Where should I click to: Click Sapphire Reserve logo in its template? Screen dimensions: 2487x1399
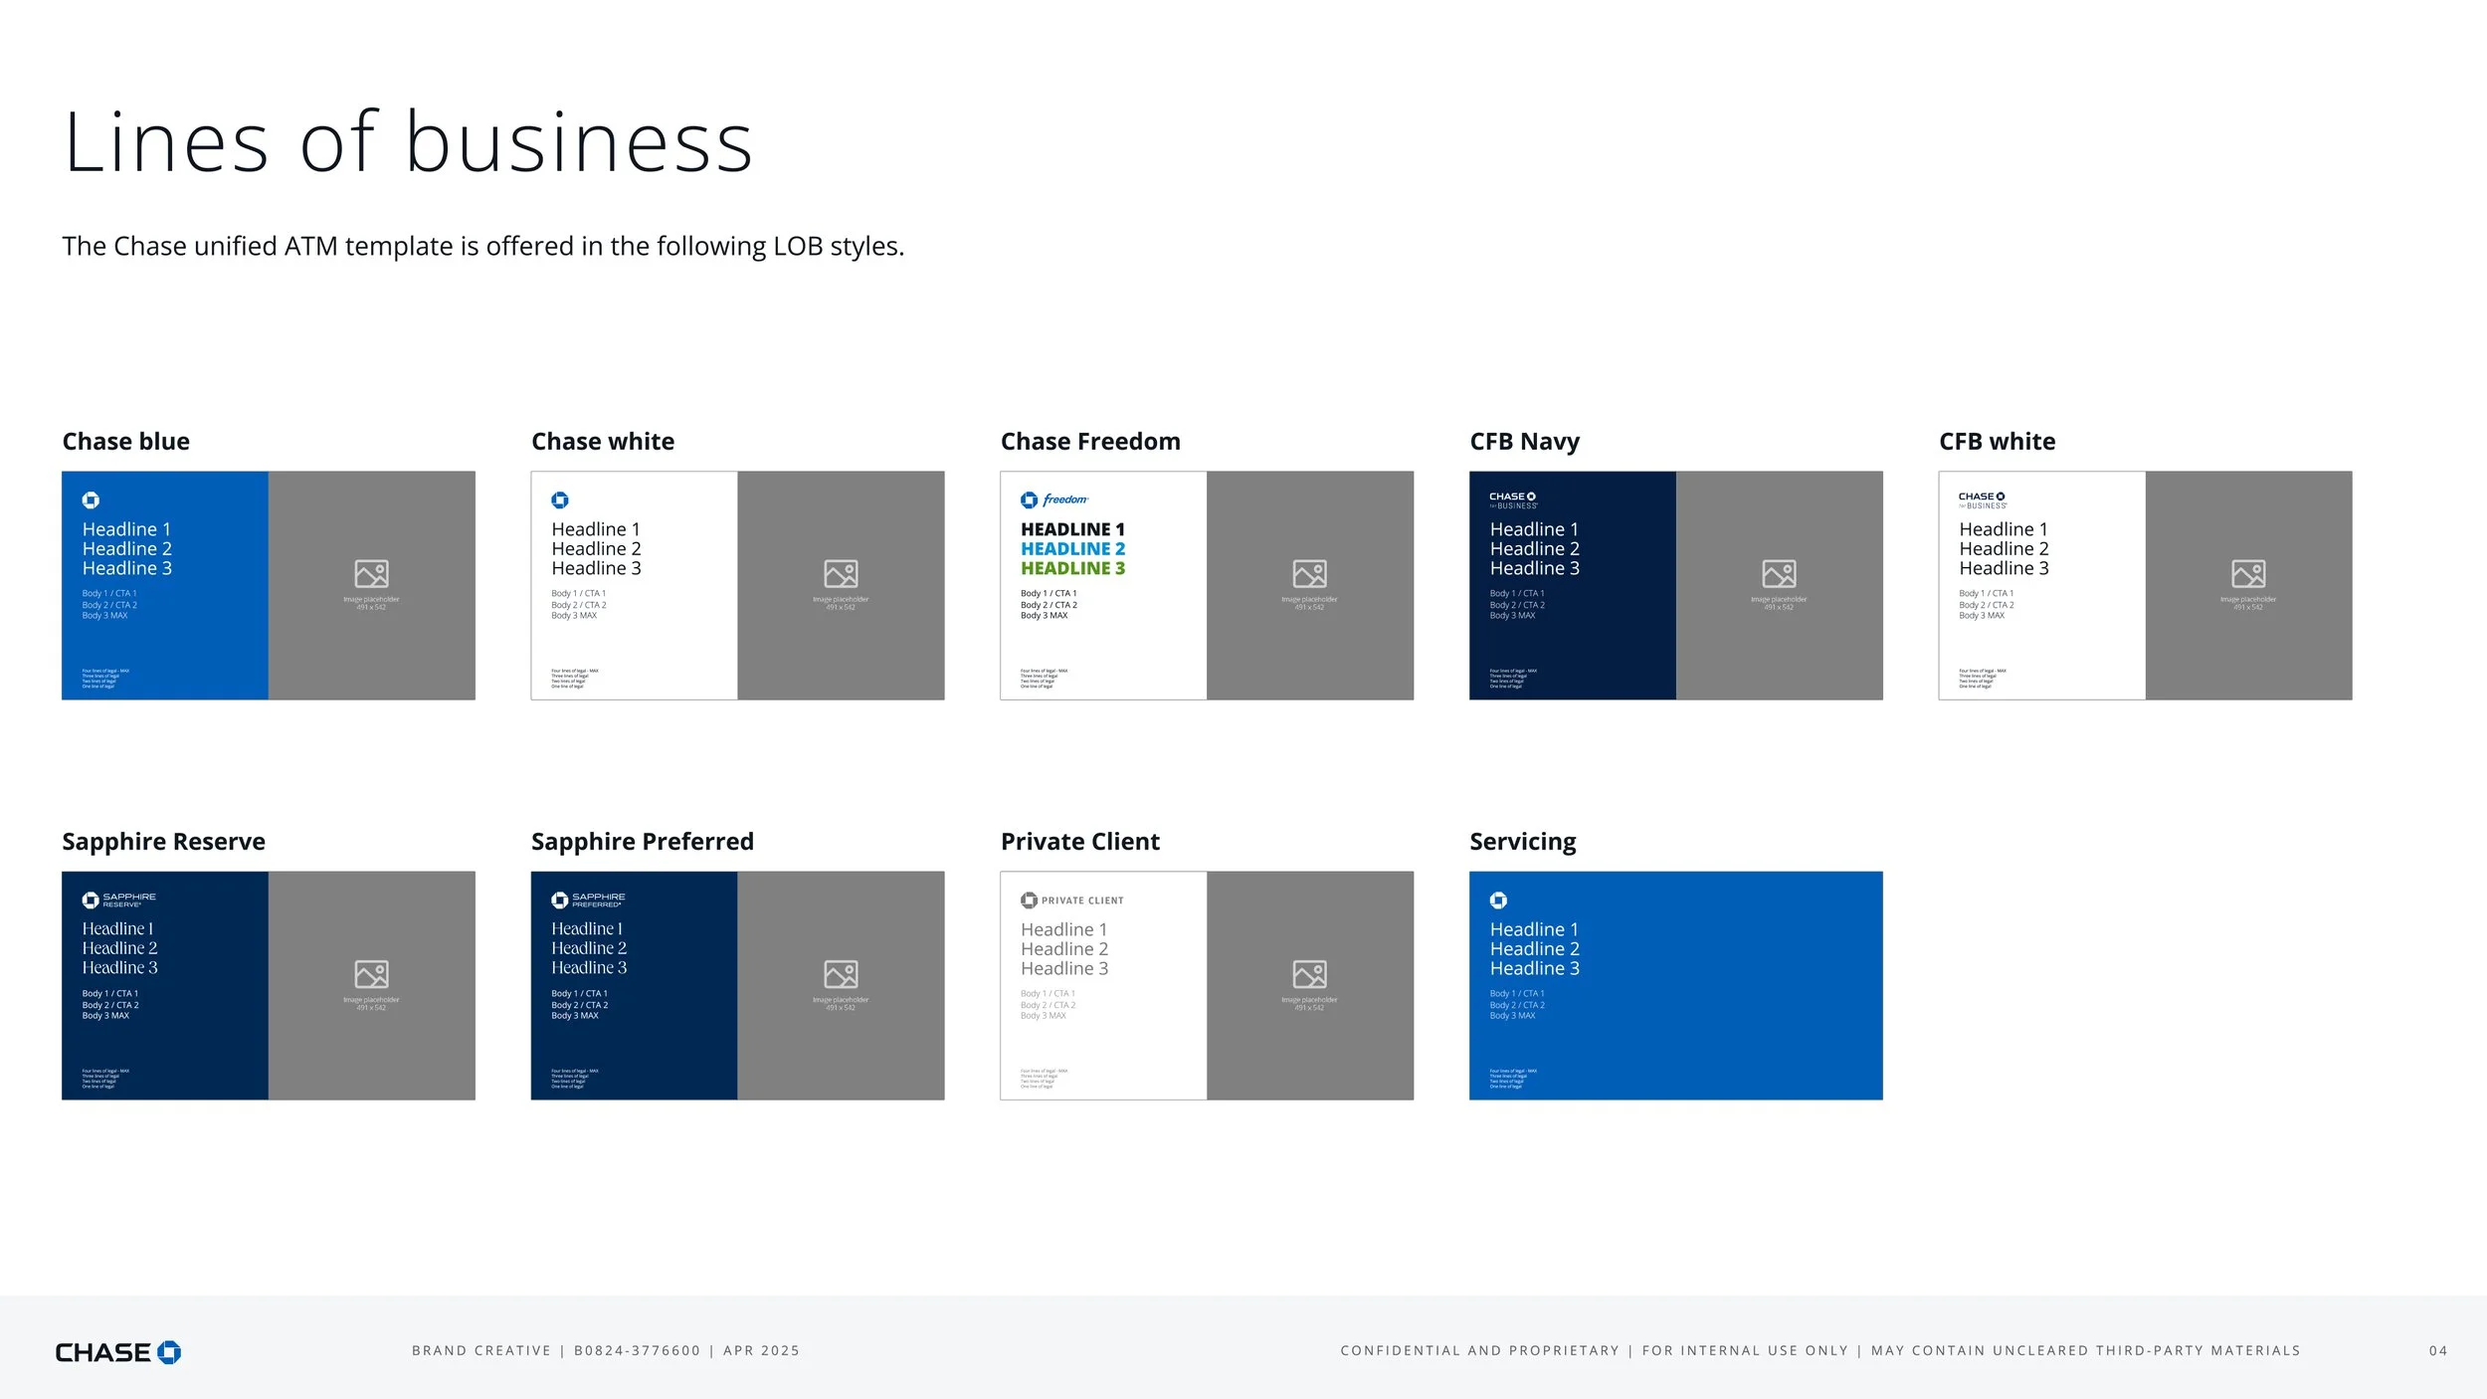[x=118, y=899]
